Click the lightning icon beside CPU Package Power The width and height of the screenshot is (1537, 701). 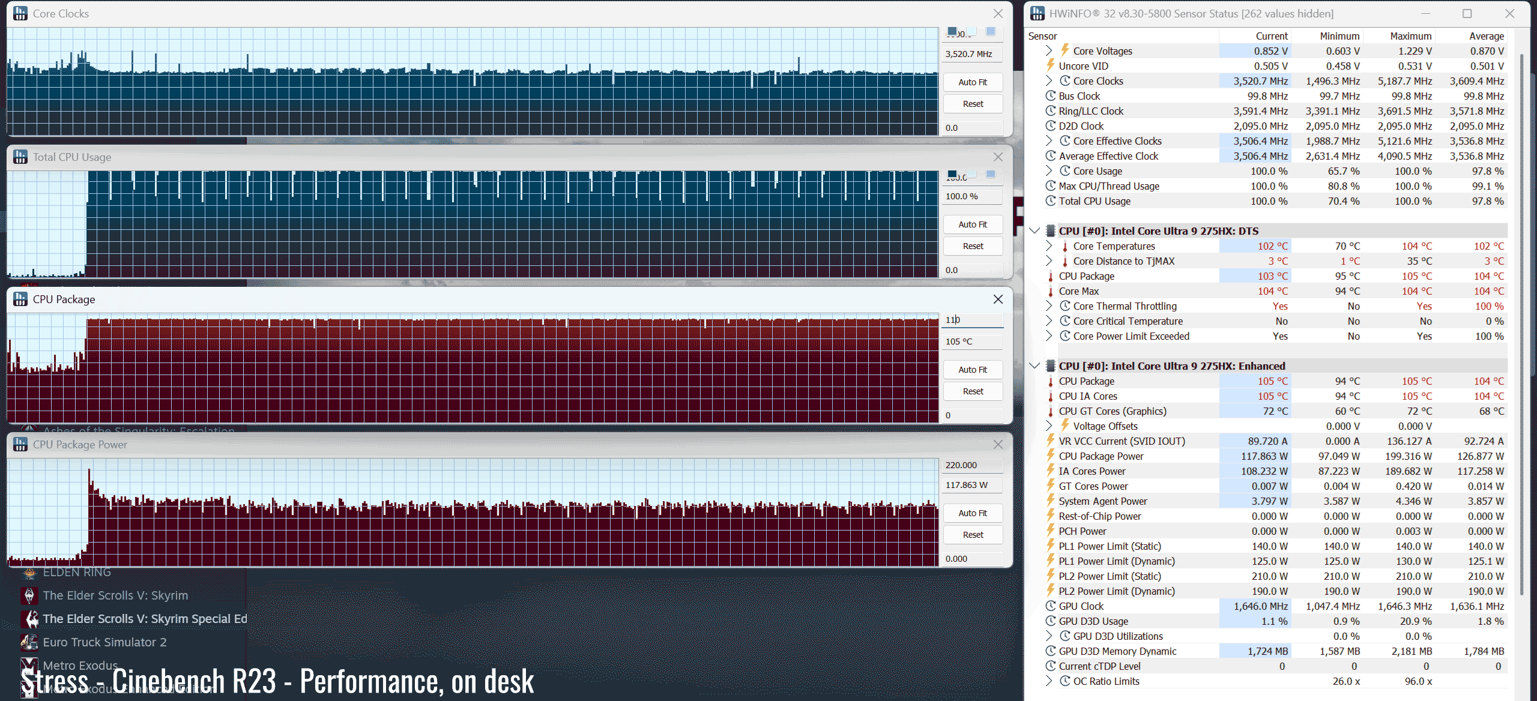pos(1050,456)
